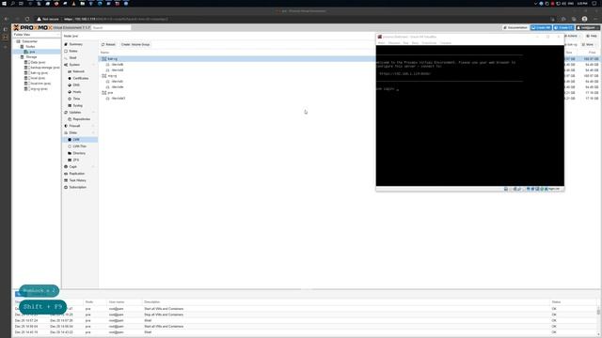Image resolution: width=602 pixels, height=338 pixels.
Task: Select the backup-storage (pve) storage item
Action: click(x=44, y=68)
